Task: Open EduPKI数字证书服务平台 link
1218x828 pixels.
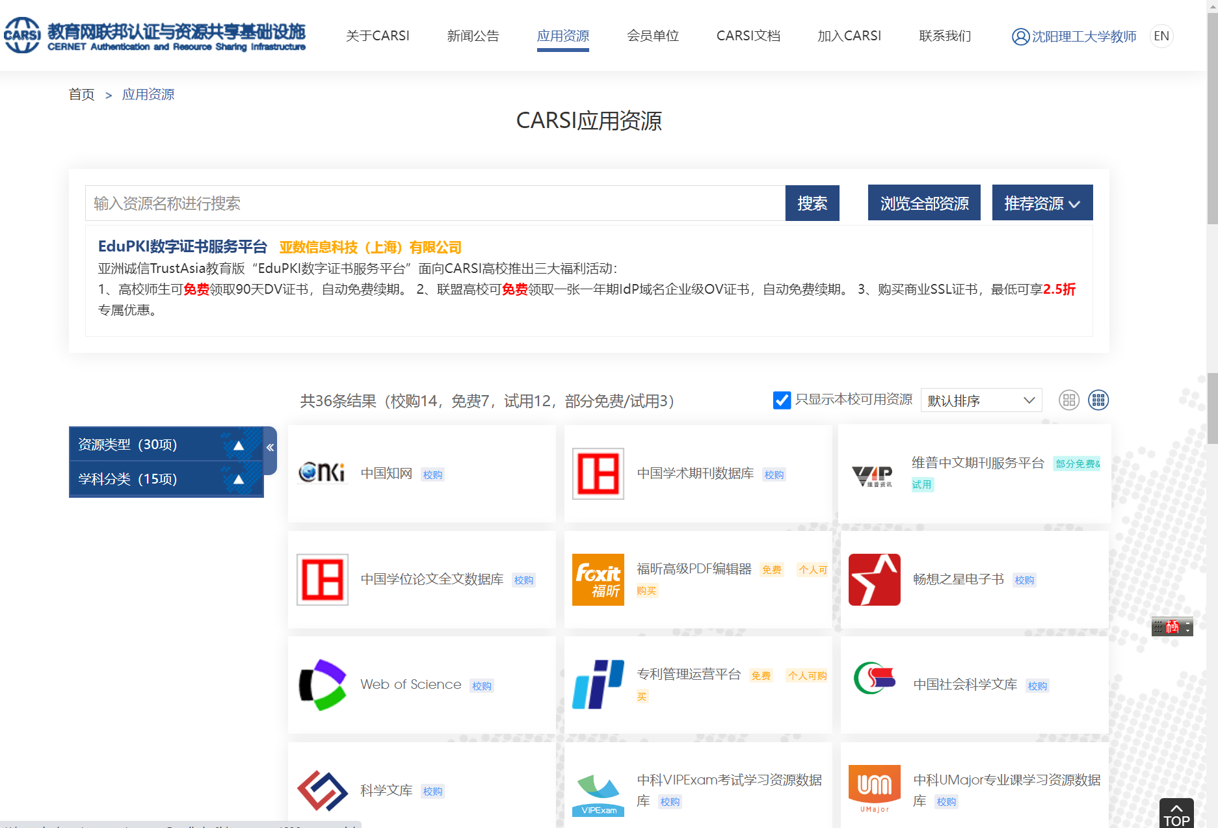Action: pos(183,247)
